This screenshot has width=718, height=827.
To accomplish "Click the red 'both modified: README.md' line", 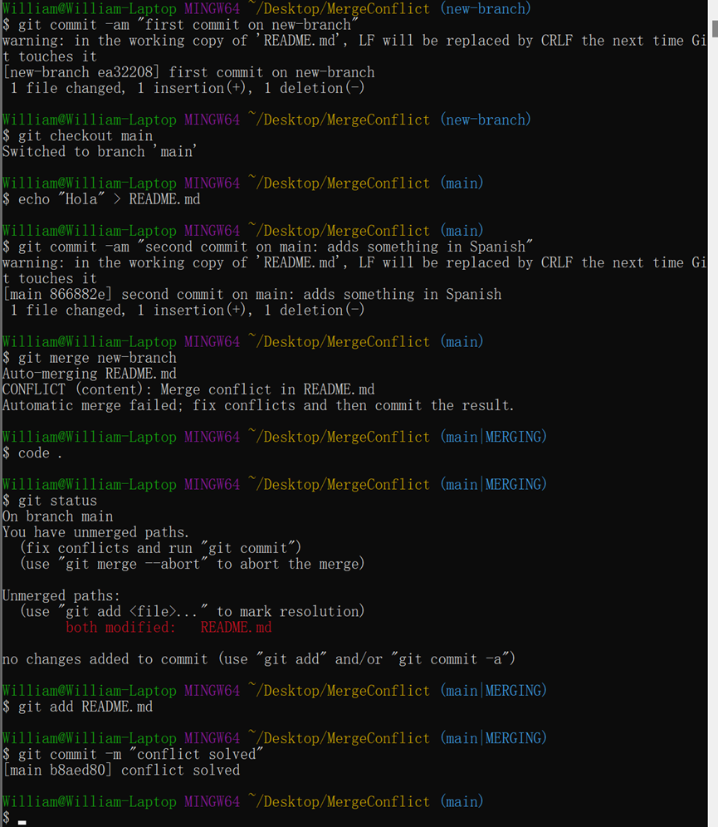I will (x=169, y=628).
